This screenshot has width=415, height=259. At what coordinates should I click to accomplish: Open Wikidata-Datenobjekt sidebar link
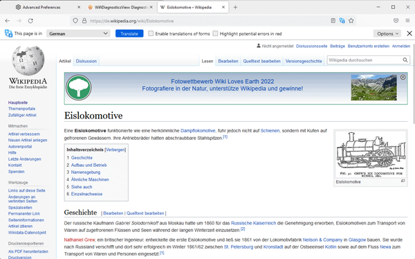pos(27,233)
